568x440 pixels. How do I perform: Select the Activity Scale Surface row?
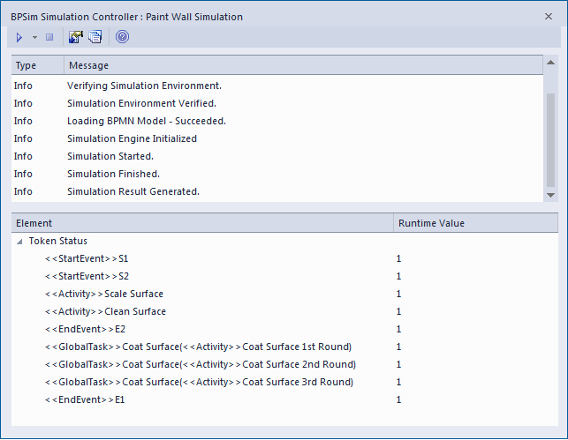(104, 295)
